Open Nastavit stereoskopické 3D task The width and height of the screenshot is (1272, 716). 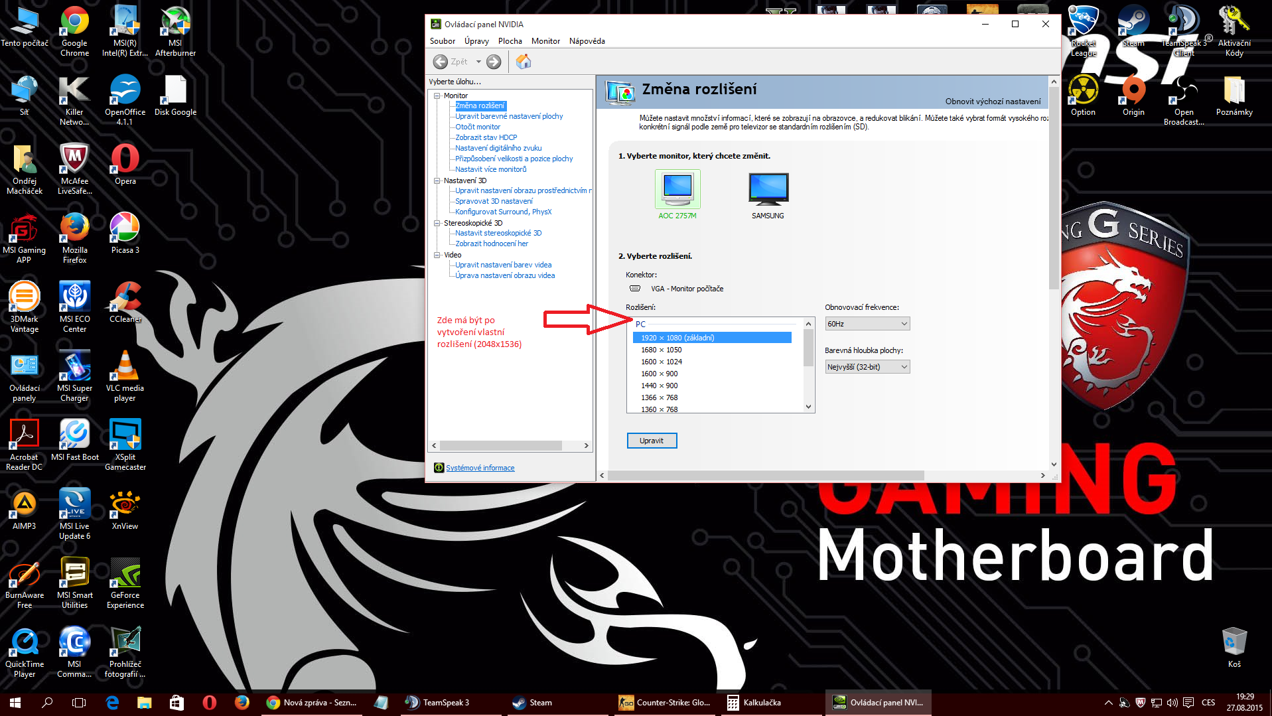[498, 233]
